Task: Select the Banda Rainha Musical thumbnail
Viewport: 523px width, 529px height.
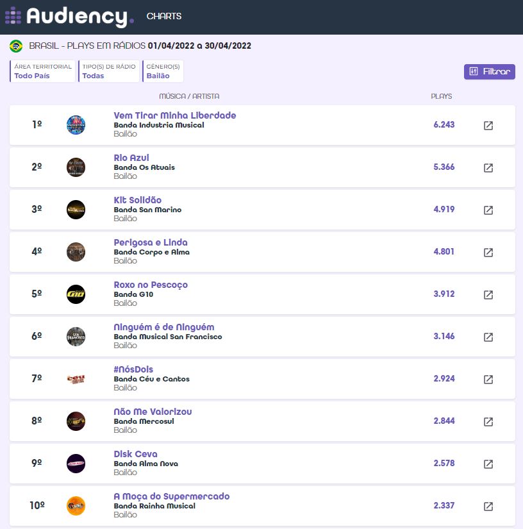Action: 76,506
